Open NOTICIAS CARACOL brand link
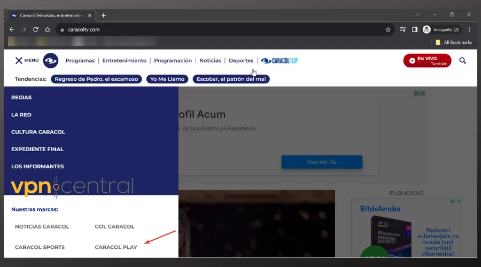Image resolution: width=481 pixels, height=267 pixels. point(42,226)
